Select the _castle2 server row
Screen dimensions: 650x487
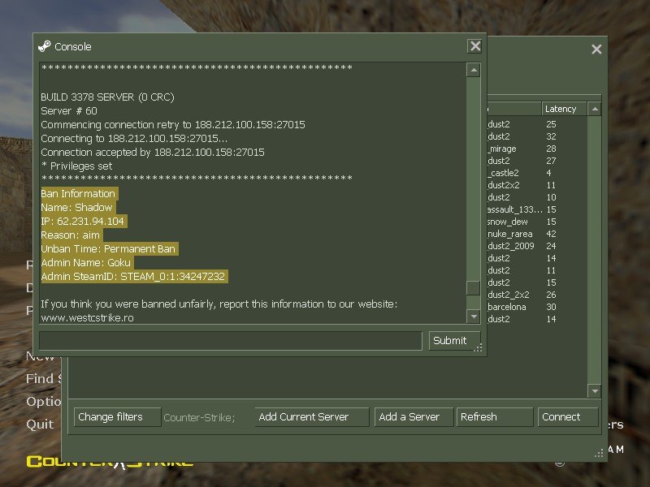tap(537, 173)
